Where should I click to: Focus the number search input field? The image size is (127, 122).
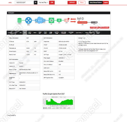point(24,3)
